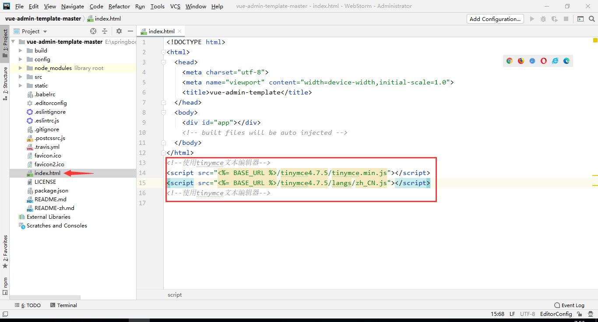Open Search Everywhere magnifier icon
This screenshot has width=598, height=322.
coord(592,19)
